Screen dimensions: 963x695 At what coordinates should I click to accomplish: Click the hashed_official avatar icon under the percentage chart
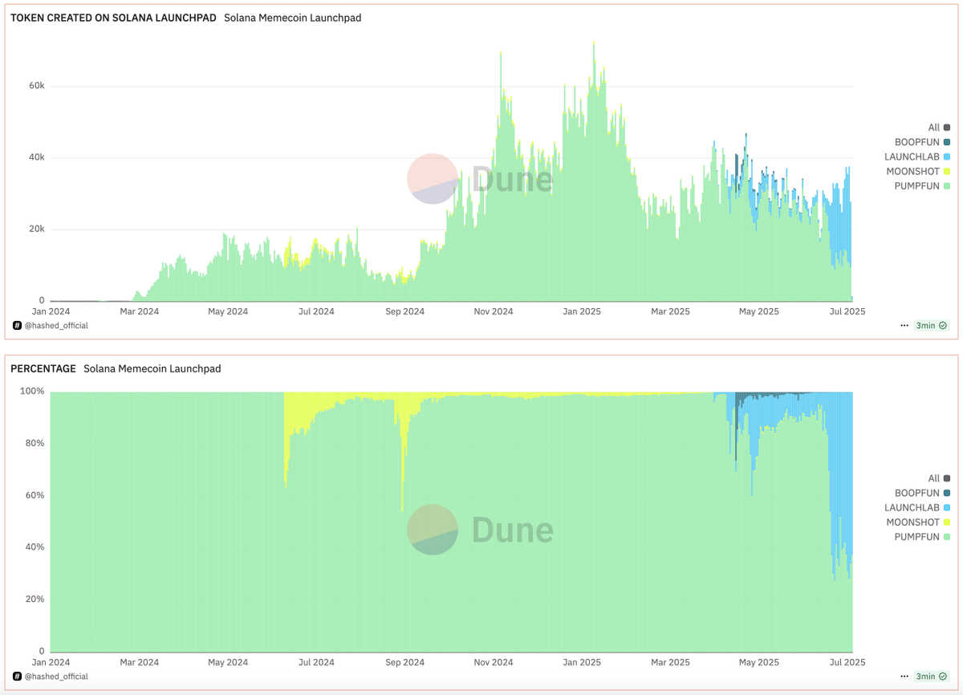coord(17,677)
